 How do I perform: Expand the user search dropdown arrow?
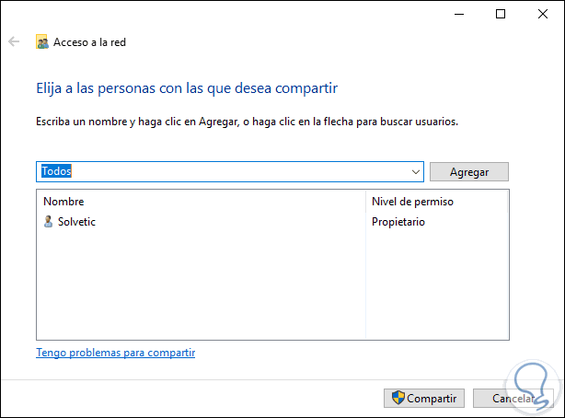click(x=416, y=172)
